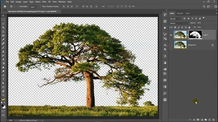Select the Horizontal Type tool
This screenshot has width=218, height=122.
(3, 79)
